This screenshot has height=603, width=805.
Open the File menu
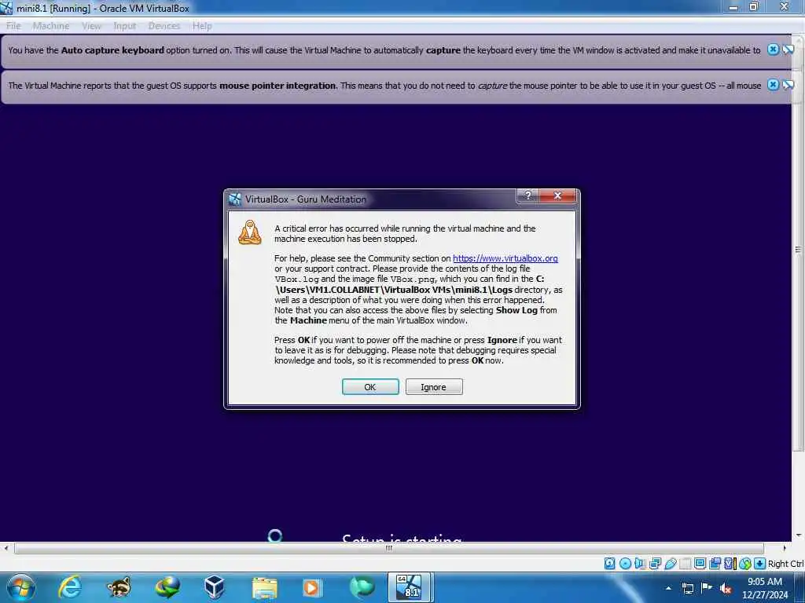click(x=13, y=26)
